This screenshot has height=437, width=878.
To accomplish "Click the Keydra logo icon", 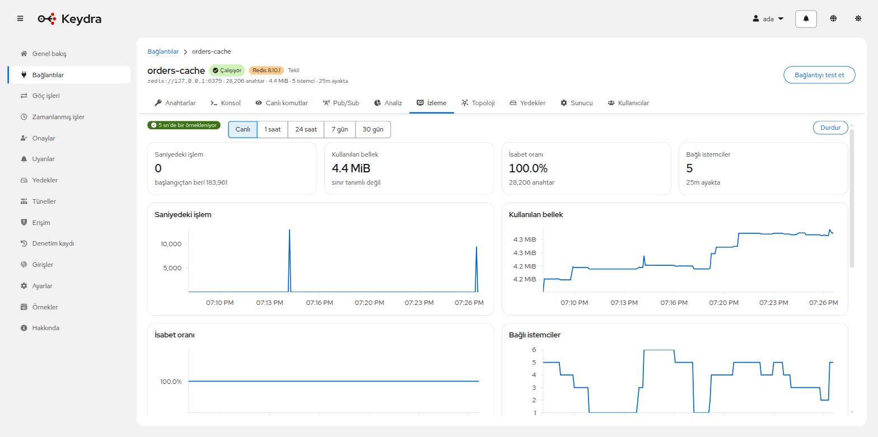I will coord(47,19).
